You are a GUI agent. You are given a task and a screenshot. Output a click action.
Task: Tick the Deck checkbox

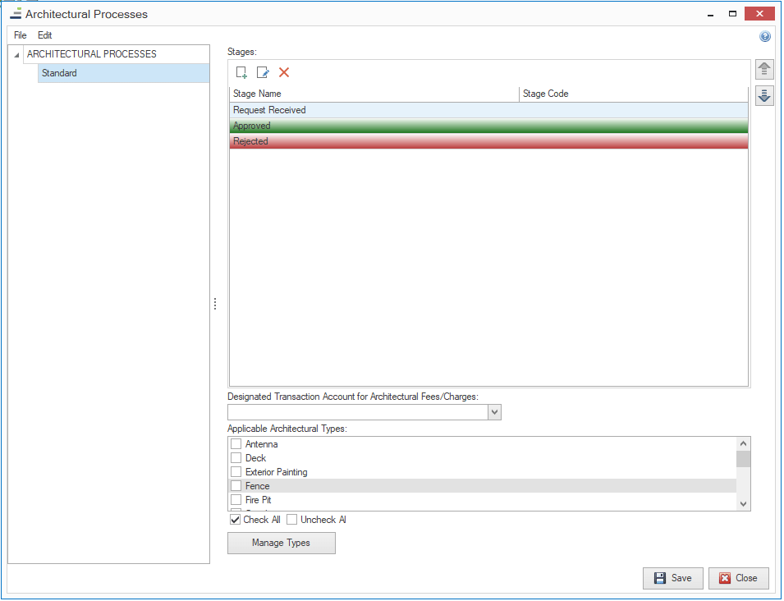tap(236, 458)
